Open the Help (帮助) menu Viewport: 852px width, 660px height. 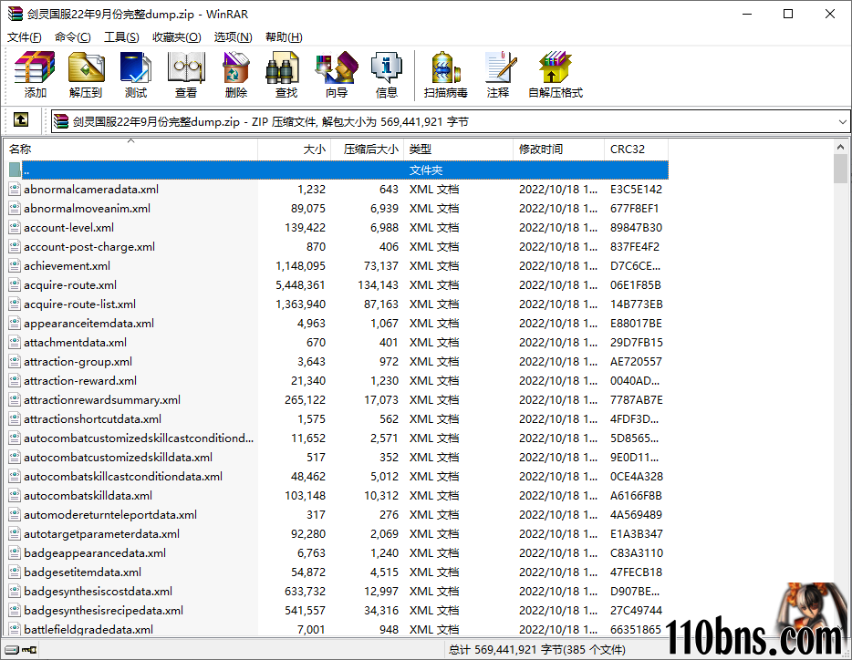pos(284,37)
